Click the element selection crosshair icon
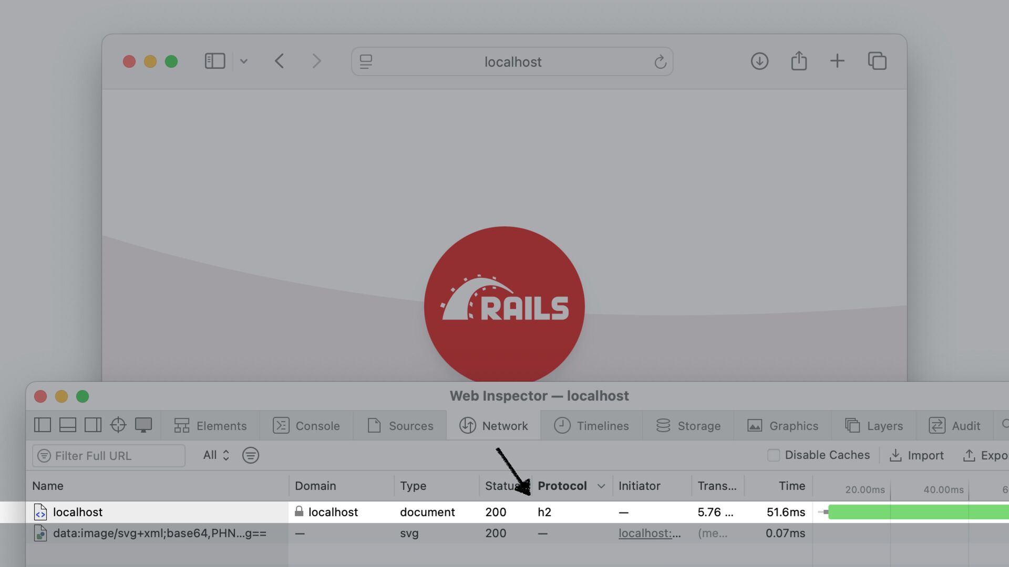This screenshot has width=1009, height=567. pos(118,425)
